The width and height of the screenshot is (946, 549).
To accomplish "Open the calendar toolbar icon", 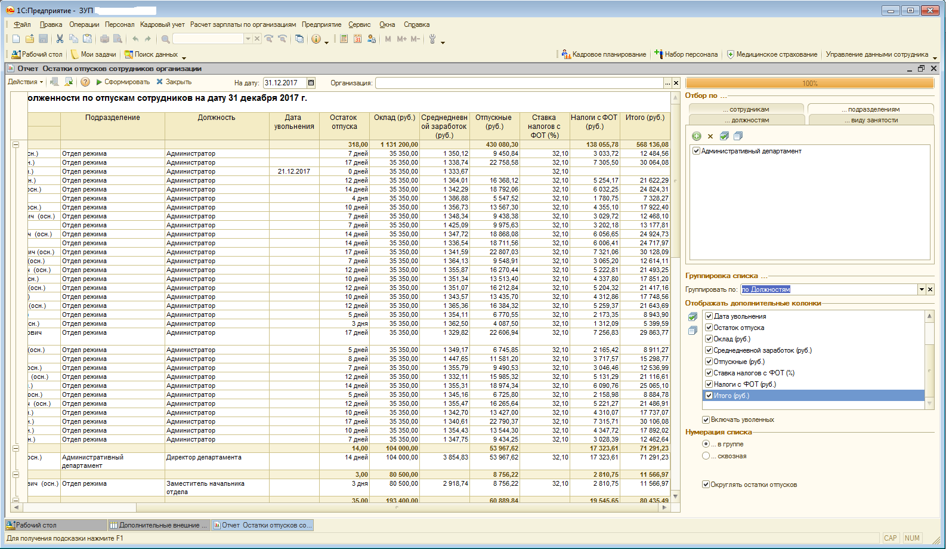I will click(x=357, y=39).
